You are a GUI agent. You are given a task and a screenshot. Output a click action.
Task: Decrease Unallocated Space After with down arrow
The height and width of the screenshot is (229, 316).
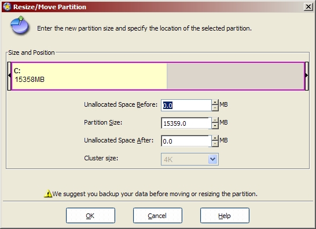(215, 144)
